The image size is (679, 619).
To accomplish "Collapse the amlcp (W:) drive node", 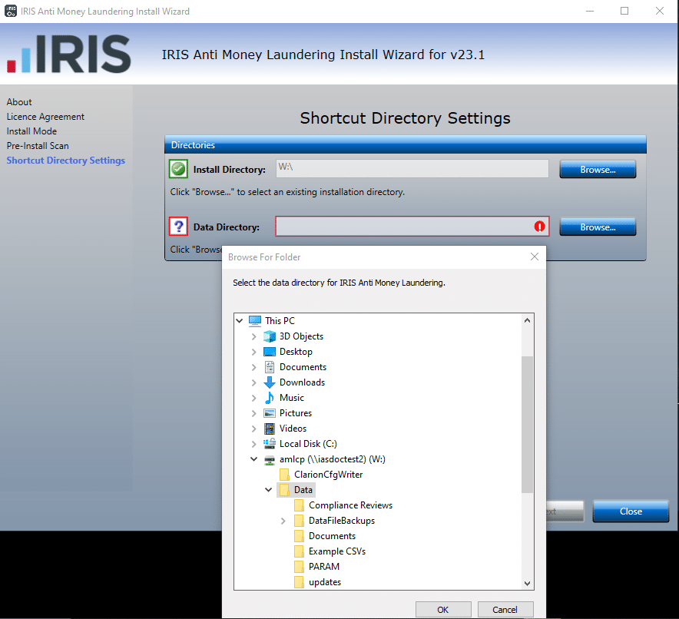I will [x=254, y=459].
